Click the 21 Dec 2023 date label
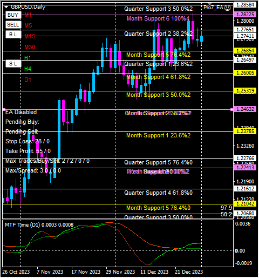 pyautogui.click(x=189, y=272)
